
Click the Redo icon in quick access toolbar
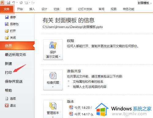coord(21,2)
